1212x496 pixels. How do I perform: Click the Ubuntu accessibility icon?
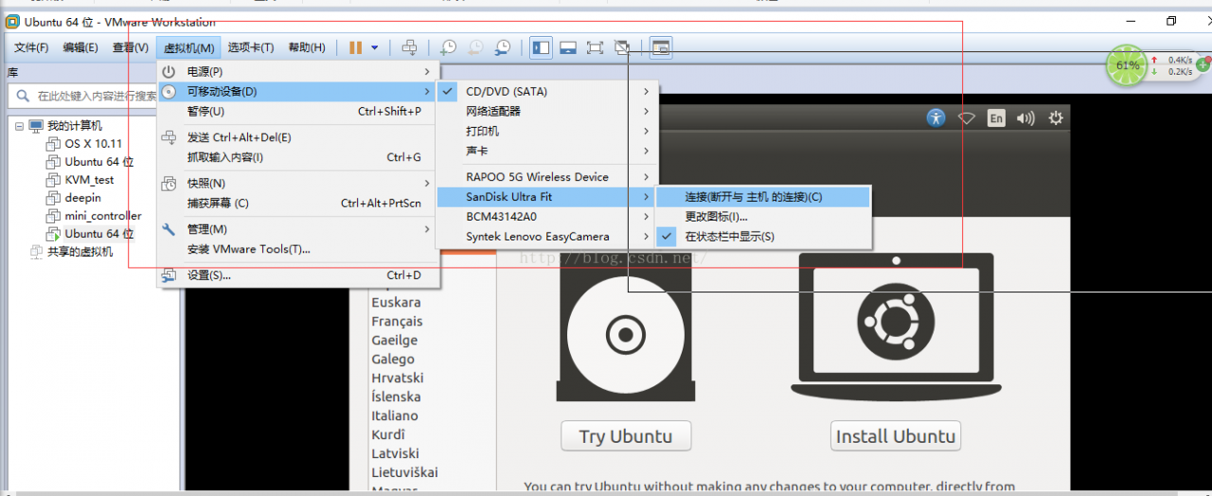click(936, 118)
